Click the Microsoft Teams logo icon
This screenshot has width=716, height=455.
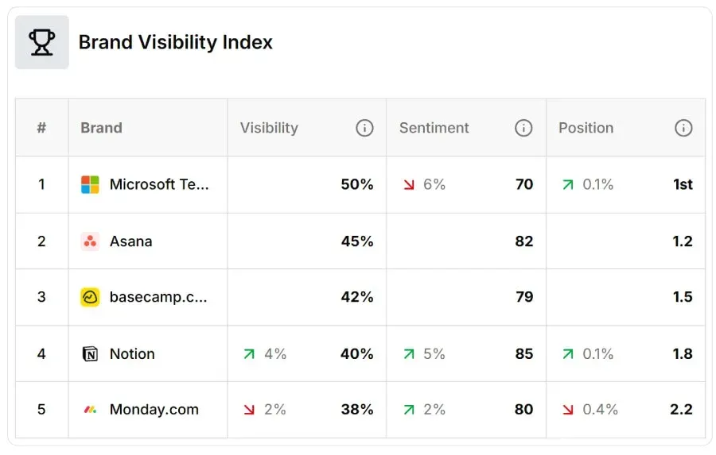(x=90, y=184)
